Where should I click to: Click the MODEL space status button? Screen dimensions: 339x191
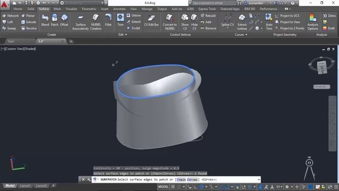coord(163,187)
